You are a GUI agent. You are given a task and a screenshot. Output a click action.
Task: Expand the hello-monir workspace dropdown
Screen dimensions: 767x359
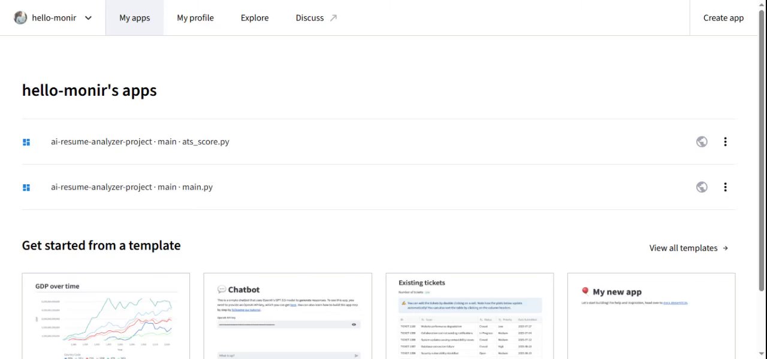[88, 18]
